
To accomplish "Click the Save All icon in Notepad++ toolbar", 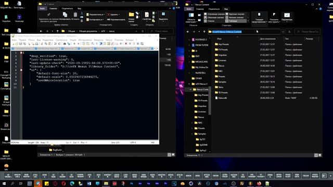I will point(25,44).
